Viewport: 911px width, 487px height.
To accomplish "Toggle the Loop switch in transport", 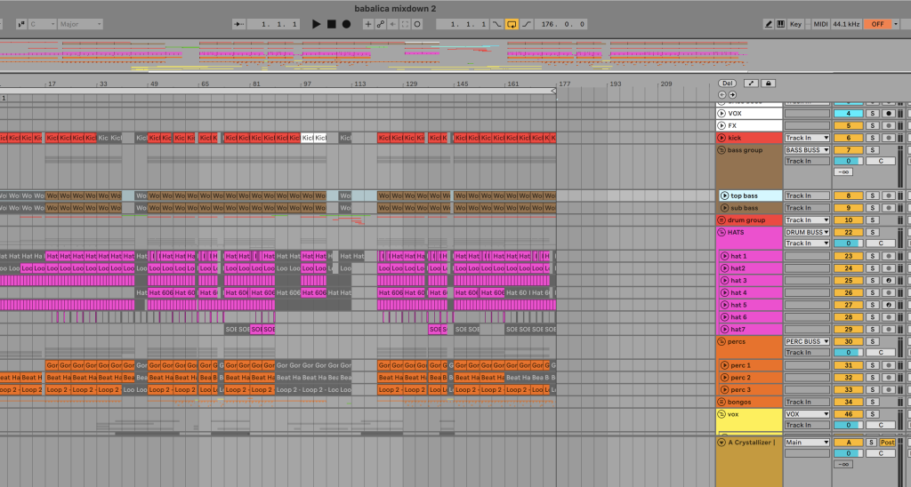I will (x=512, y=24).
